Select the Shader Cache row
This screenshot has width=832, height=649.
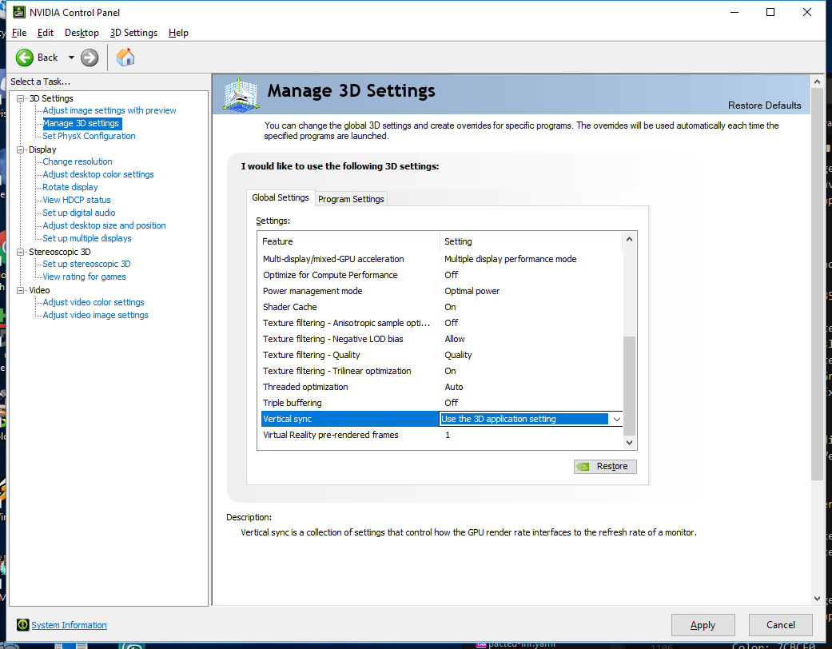[x=441, y=307]
